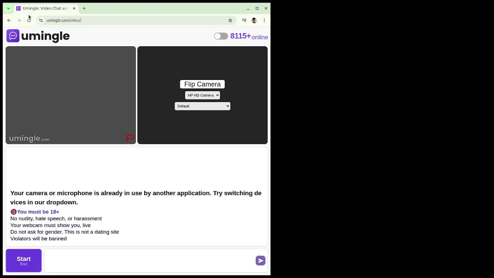This screenshot has height=278, width=494.
Task: Click the camera in use error message
Action: (136, 198)
